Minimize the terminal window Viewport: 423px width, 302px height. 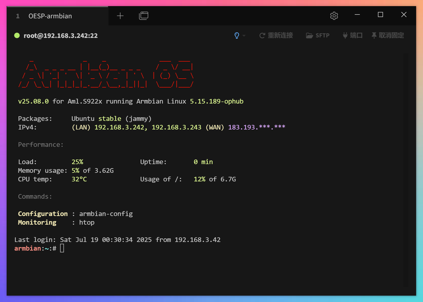(357, 15)
